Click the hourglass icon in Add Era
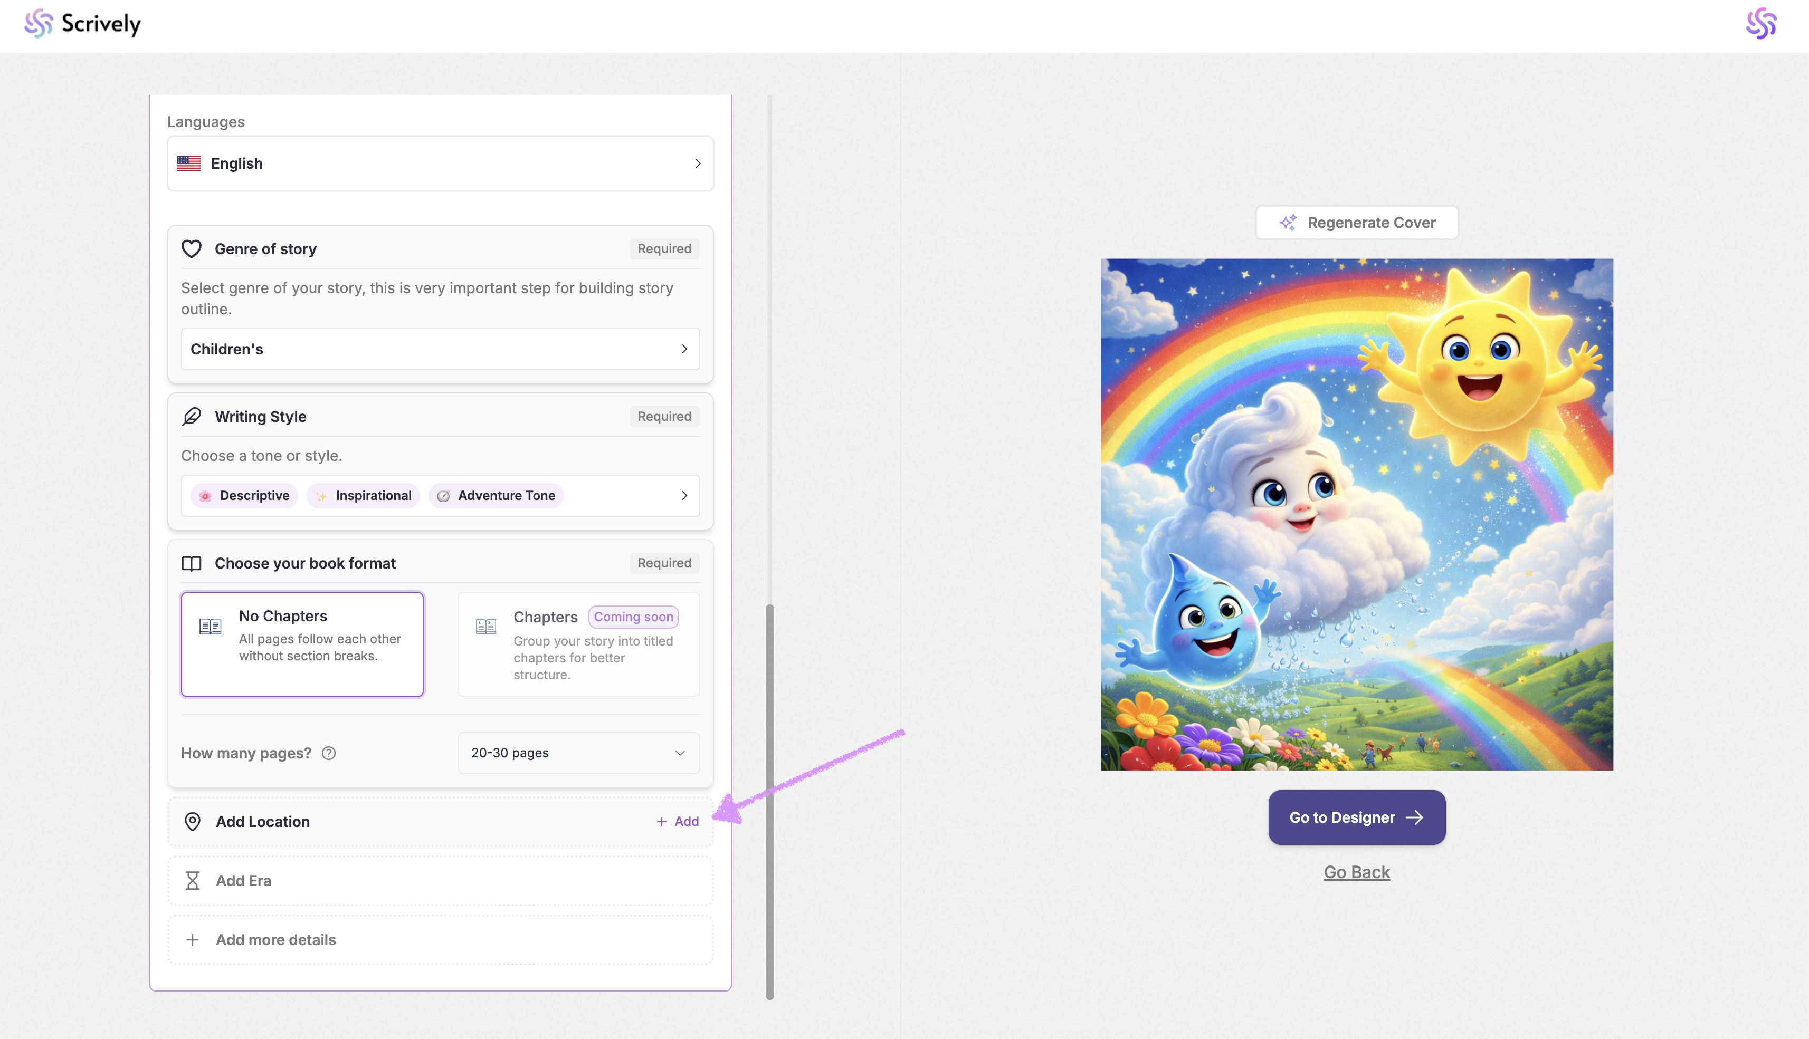 [x=192, y=881]
